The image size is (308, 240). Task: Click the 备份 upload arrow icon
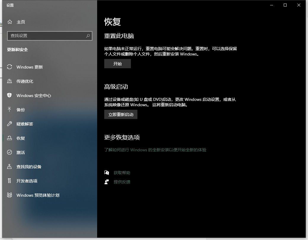(x=9, y=110)
